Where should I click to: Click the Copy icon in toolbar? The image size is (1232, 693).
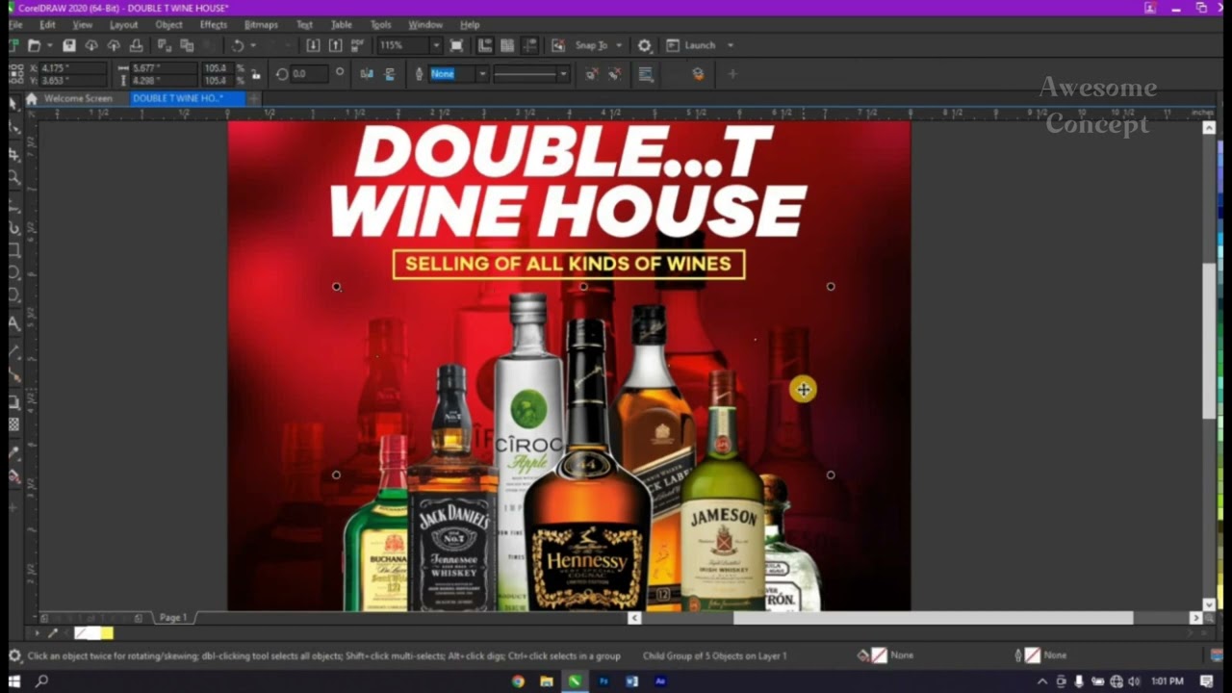tap(187, 45)
